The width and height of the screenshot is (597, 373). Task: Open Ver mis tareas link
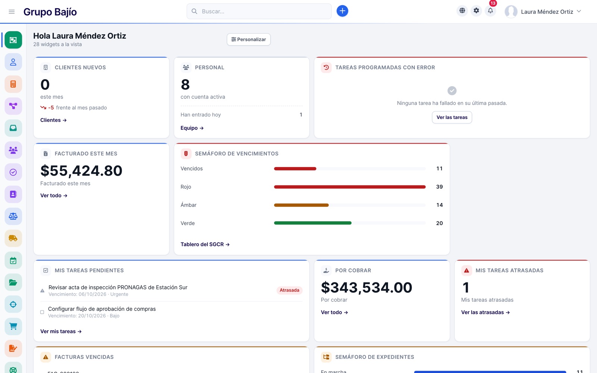(x=61, y=331)
